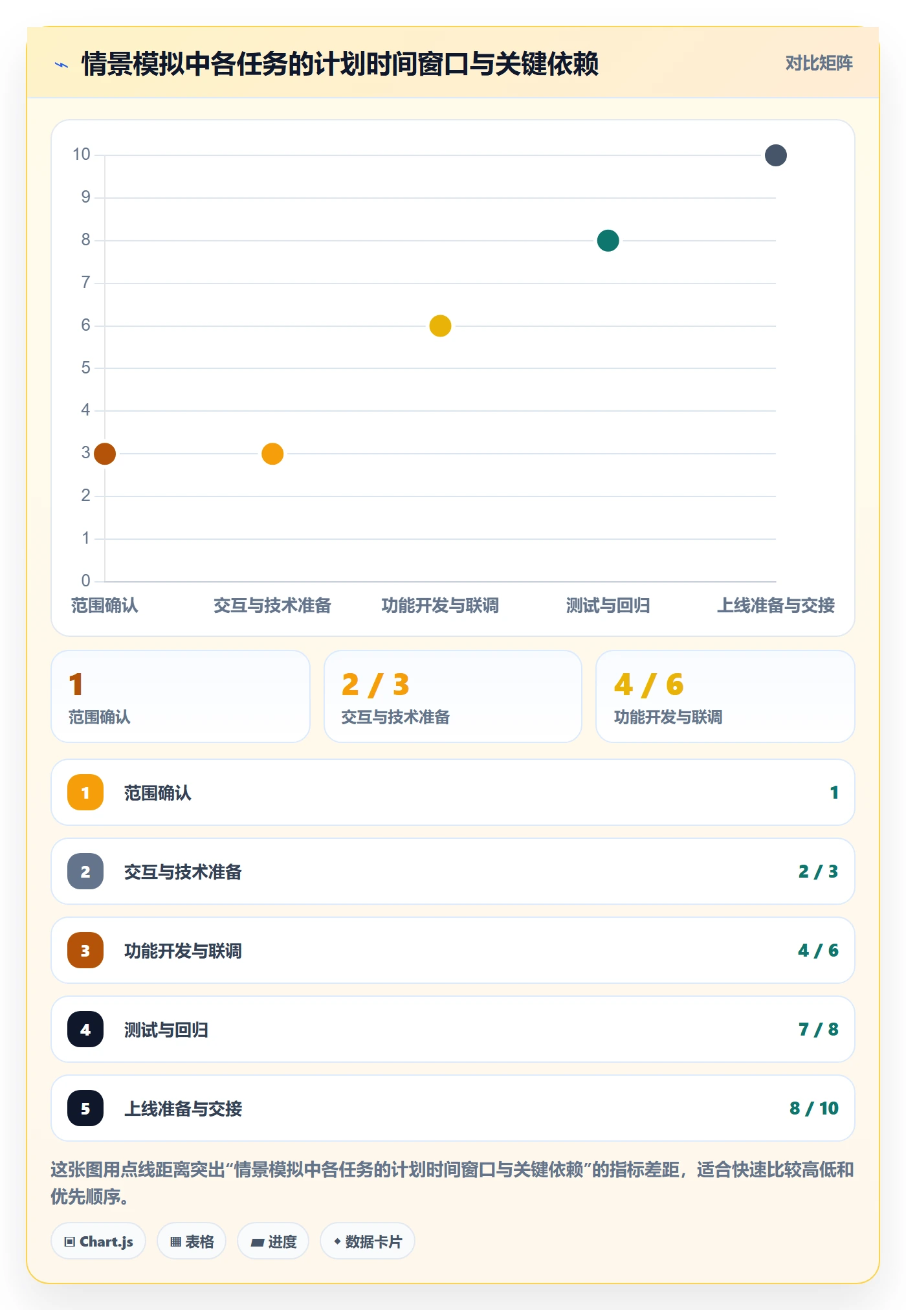Click the description paragraph starting with 这张图用点线距离
The image size is (906, 1310).
452,1182
